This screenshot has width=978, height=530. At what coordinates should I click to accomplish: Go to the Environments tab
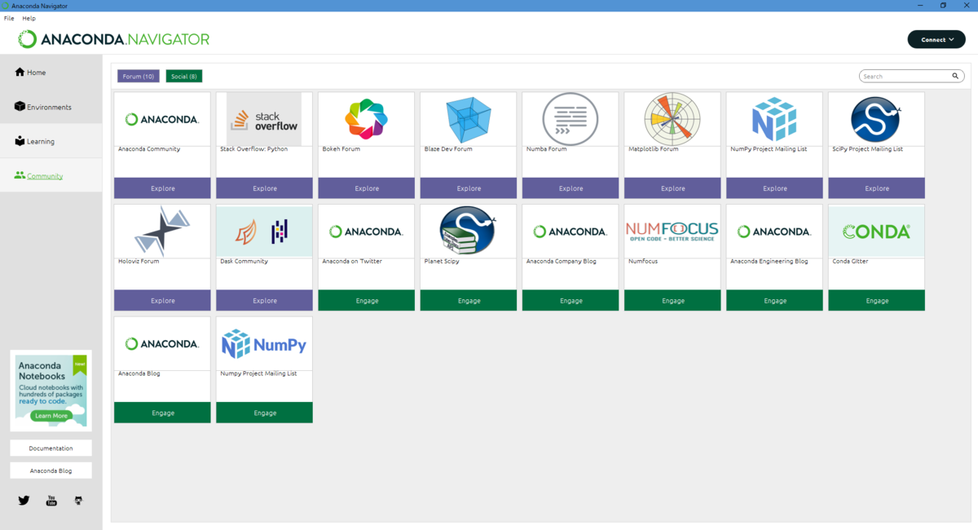[51, 107]
